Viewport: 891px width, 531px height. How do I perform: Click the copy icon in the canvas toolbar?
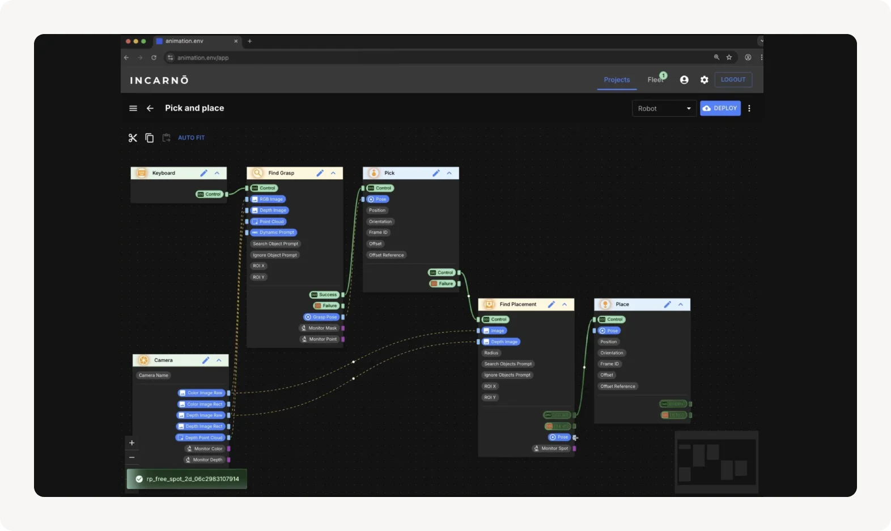click(150, 138)
